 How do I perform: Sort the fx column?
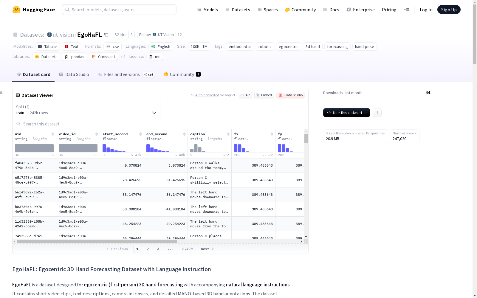coord(272,134)
